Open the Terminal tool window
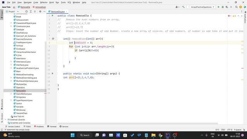The width and height of the screenshot is (247, 139). point(52,126)
